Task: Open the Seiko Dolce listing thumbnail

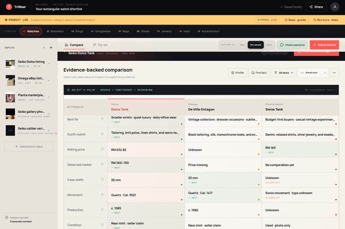Action: (x=10, y=64)
